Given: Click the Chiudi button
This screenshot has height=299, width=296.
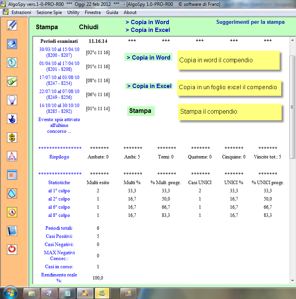Looking at the screenshot, I should [x=89, y=27].
